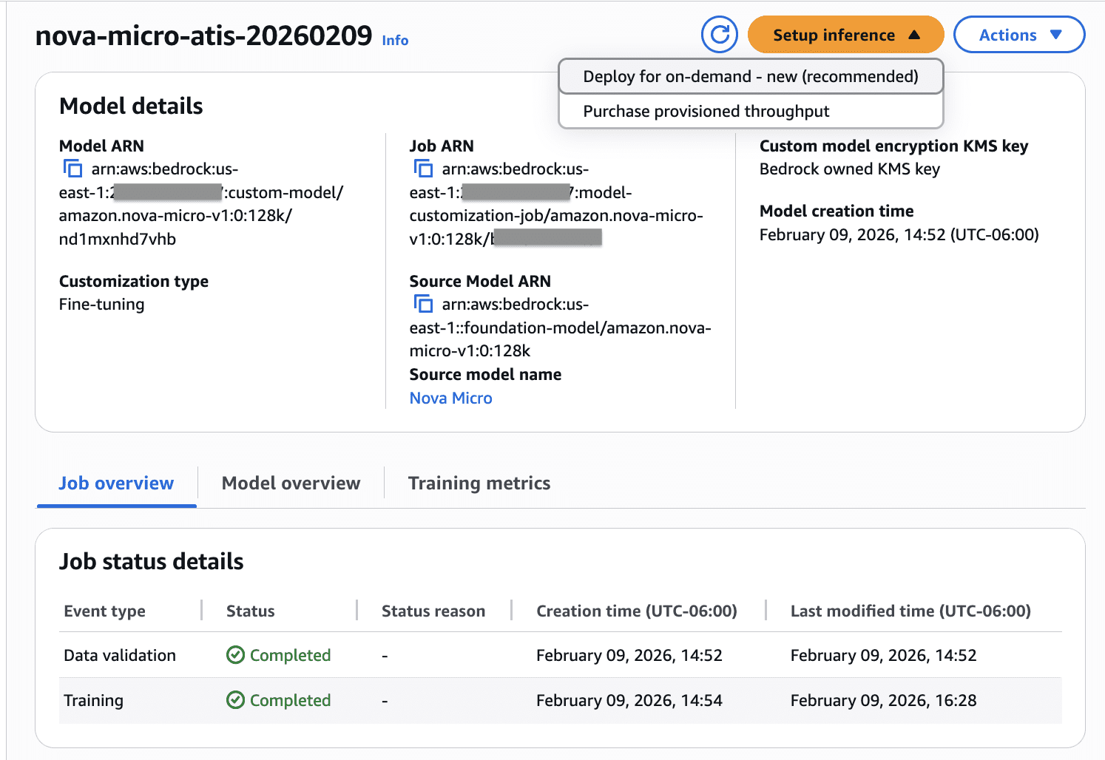Select Deploy for on-demand - new (recommended)

750,76
